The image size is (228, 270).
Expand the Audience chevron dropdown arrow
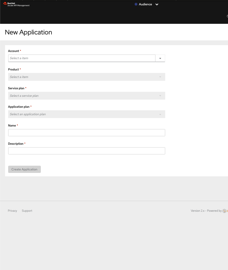157,4
